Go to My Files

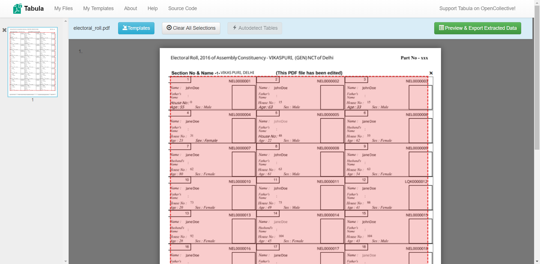63,8
